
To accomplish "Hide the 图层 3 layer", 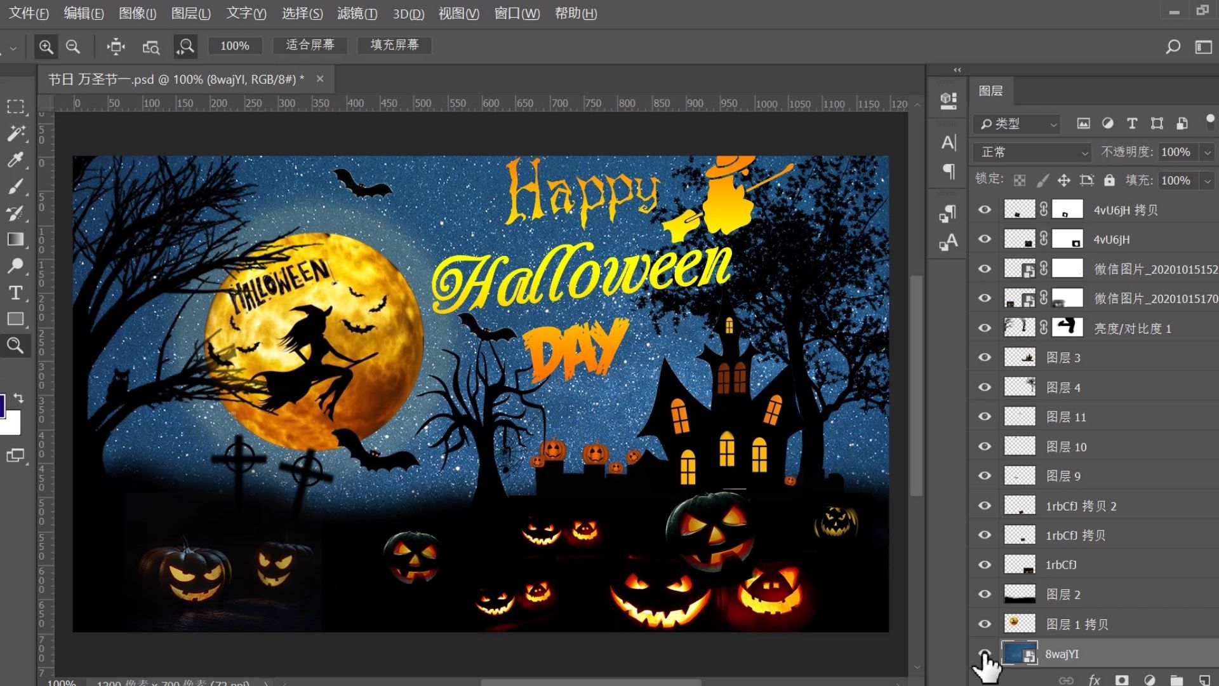I will (985, 357).
